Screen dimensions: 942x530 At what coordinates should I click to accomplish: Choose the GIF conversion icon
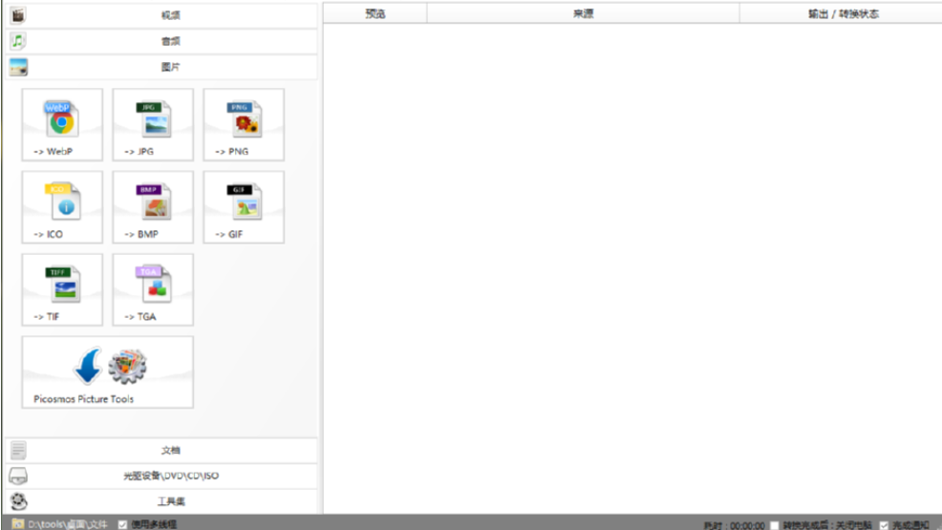click(x=244, y=207)
